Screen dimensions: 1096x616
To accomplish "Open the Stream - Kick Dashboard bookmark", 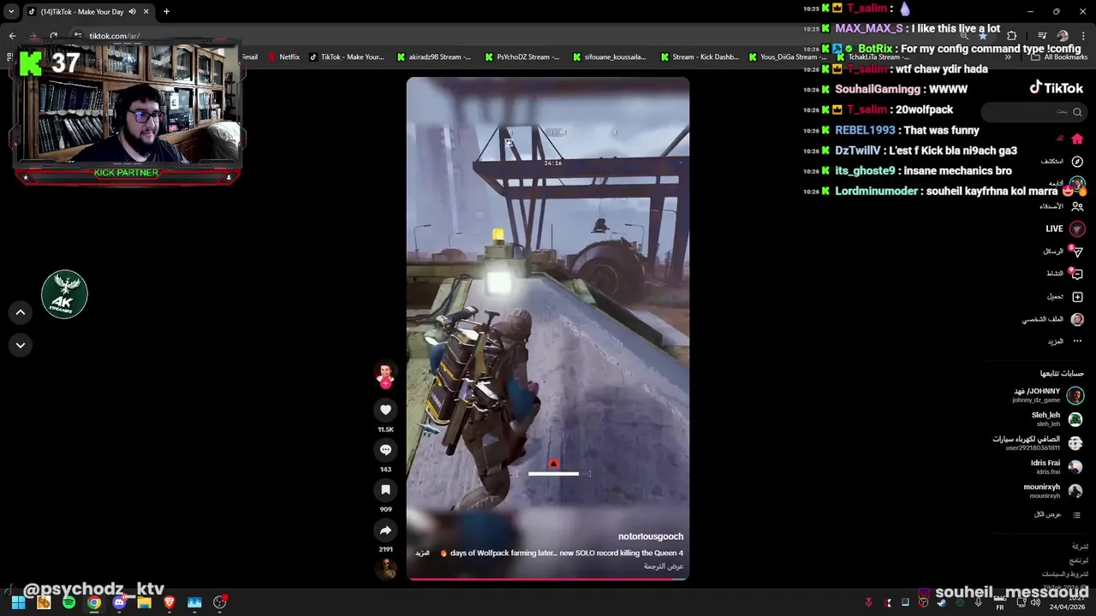I will click(x=700, y=57).
